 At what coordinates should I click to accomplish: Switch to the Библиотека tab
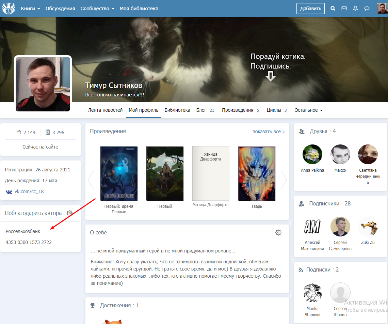[177, 110]
